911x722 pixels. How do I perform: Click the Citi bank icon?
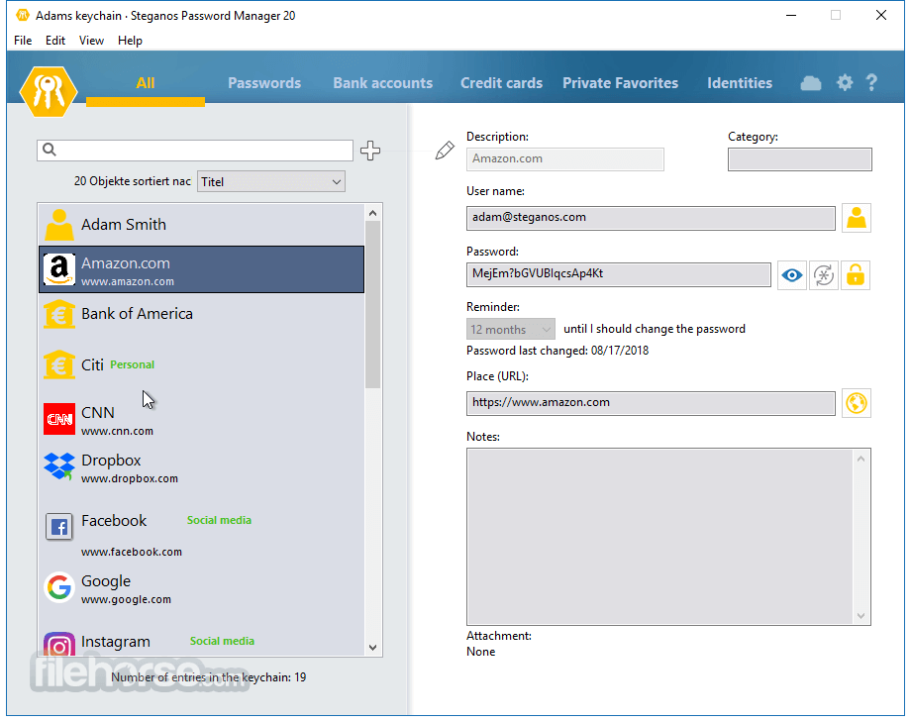tap(59, 364)
